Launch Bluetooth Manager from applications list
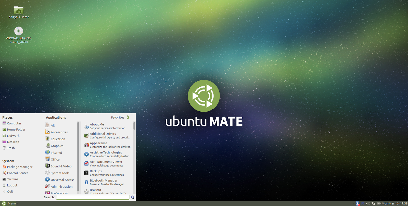This screenshot has width=408, height=206. [x=104, y=182]
